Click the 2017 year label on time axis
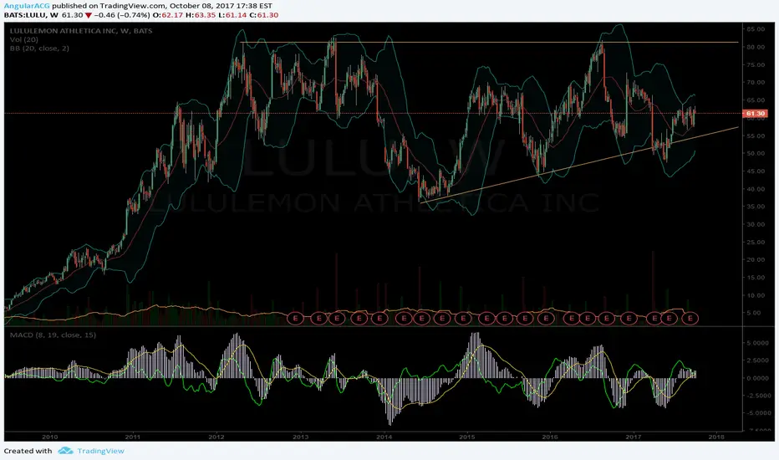Screen dimensions: 779x460 tap(634, 437)
